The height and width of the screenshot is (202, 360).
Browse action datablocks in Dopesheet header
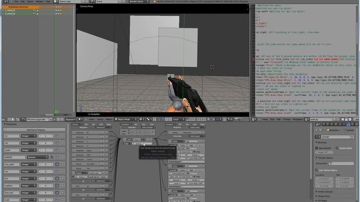point(23,120)
